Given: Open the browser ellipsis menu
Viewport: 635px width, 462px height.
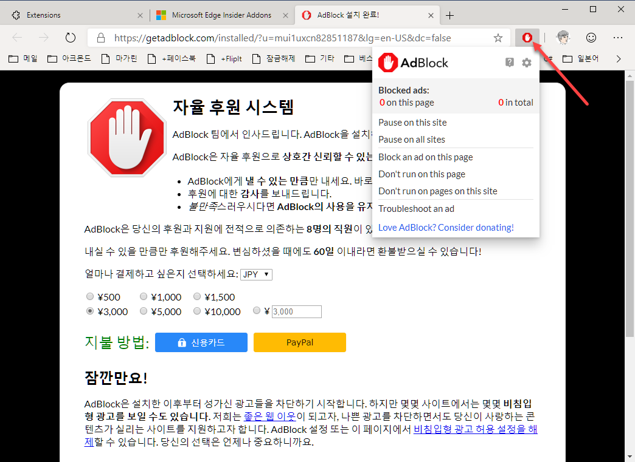Looking at the screenshot, I should point(617,38).
